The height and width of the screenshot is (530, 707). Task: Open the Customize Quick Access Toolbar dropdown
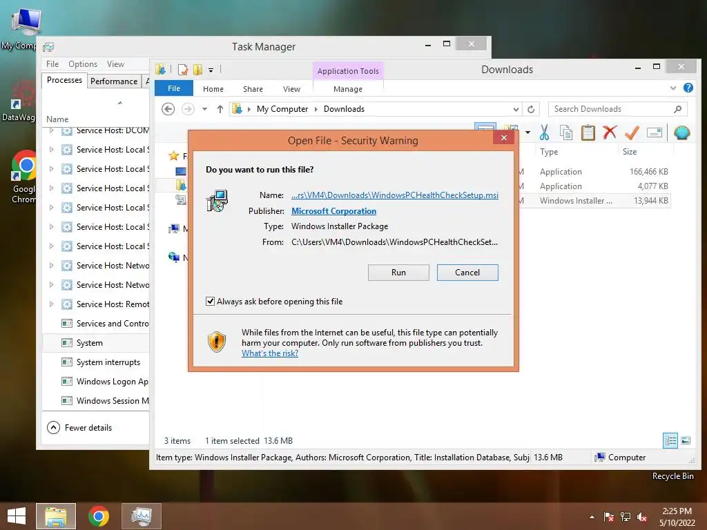point(211,70)
